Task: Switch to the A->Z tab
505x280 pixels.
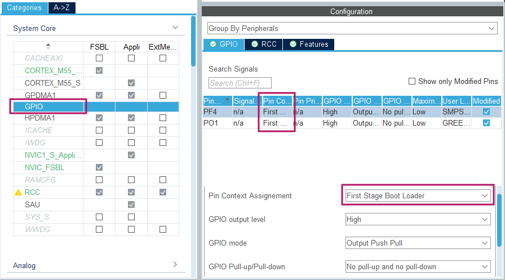Action: [61, 7]
